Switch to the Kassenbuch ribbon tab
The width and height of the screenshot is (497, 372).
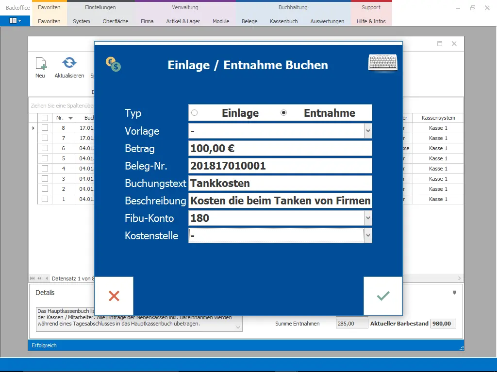click(x=284, y=21)
